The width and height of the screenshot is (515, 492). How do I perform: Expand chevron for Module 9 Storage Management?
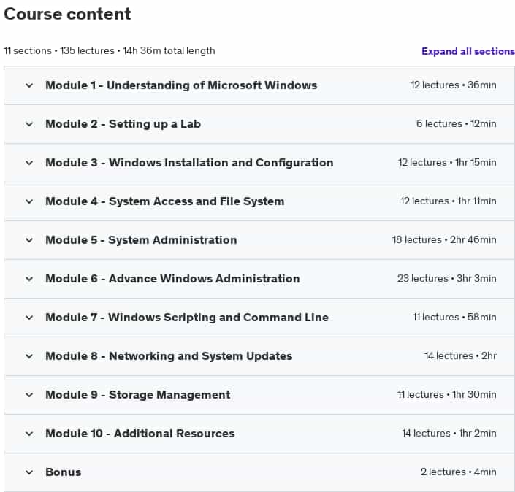(x=29, y=394)
